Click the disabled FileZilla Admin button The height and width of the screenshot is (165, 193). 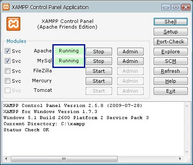pos(130,71)
